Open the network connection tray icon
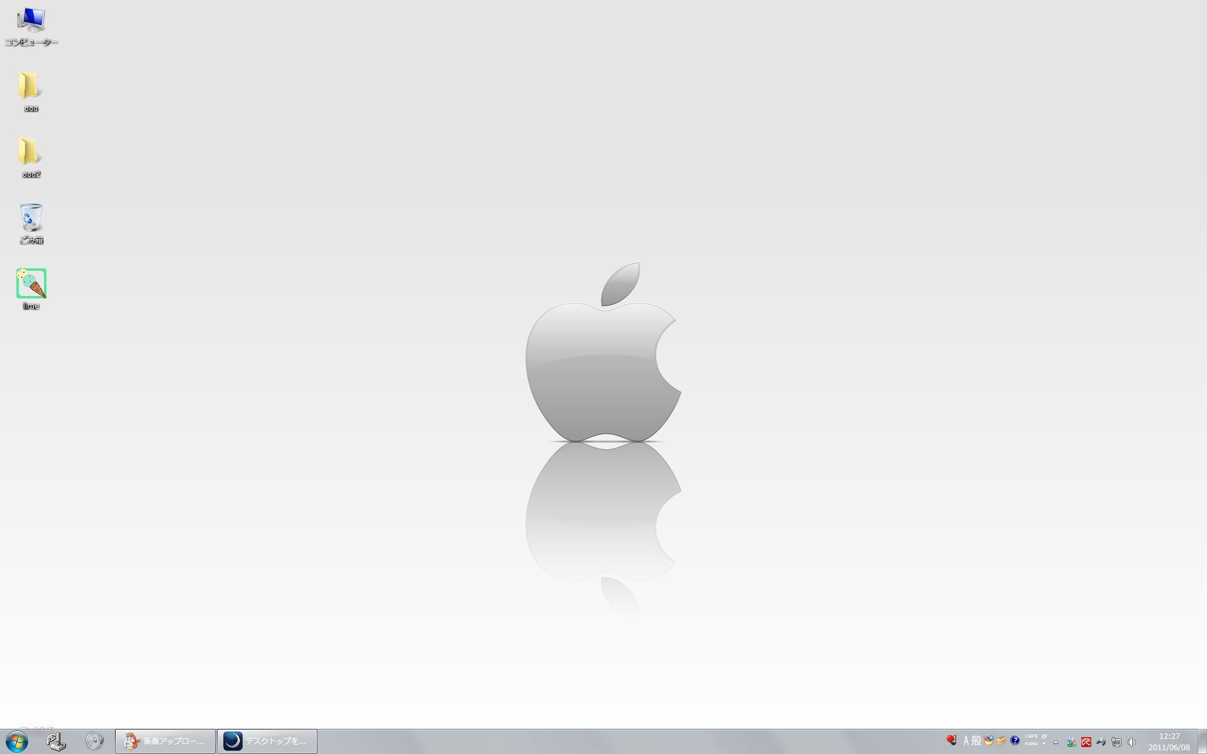The image size is (1207, 754). [1116, 742]
